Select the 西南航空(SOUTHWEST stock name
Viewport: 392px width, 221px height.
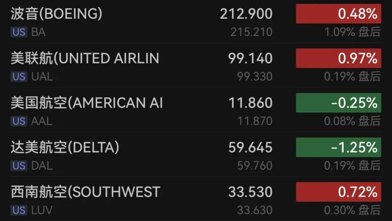click(85, 192)
